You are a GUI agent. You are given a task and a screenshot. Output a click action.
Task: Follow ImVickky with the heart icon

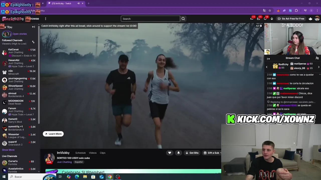pyautogui.click(x=170, y=153)
